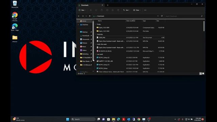The image size is (217, 122).
Task: Open the New menu in File Explorer
Action: coord(82,10)
